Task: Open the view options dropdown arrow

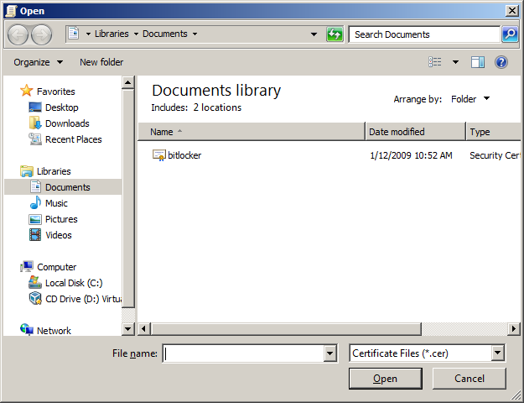Action: pyautogui.click(x=455, y=62)
